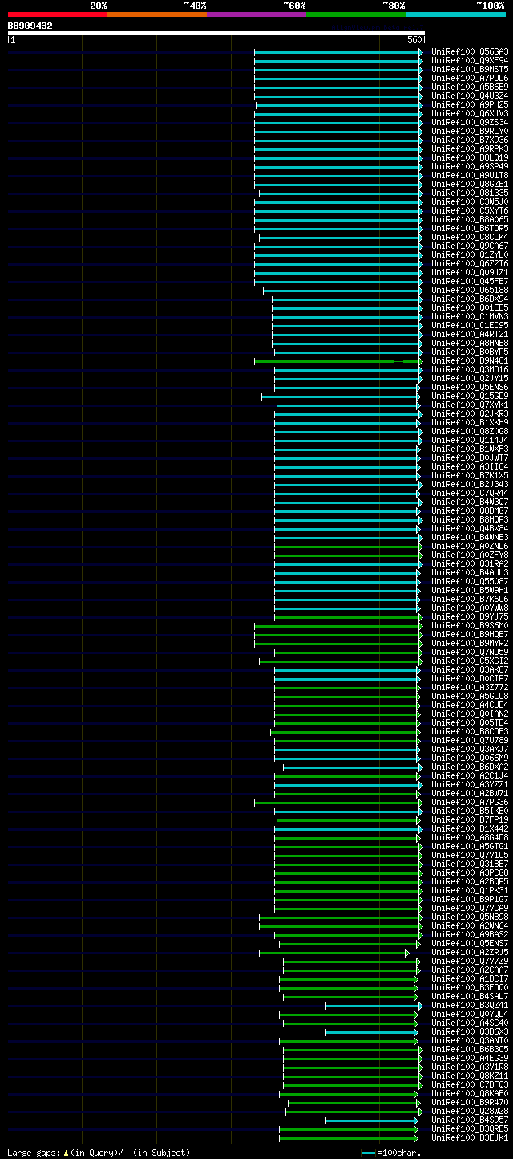
Task: Open the last hit UniRef100_B3EJK1
Action: 470,1138
